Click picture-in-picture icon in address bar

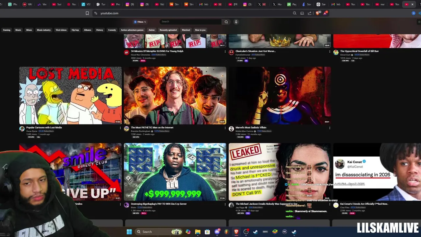[302, 13]
